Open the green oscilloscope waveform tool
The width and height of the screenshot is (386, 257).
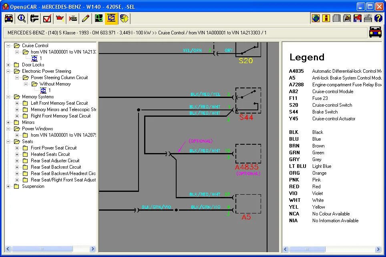pyautogui.click(x=99, y=18)
